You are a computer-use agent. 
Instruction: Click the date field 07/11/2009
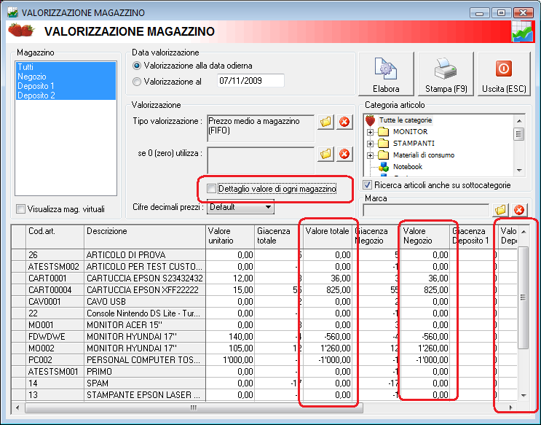250,81
